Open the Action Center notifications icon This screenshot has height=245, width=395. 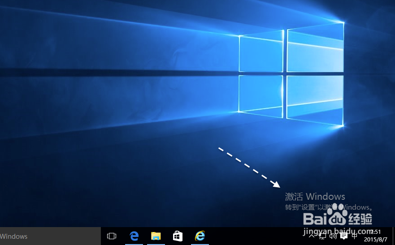point(344,236)
